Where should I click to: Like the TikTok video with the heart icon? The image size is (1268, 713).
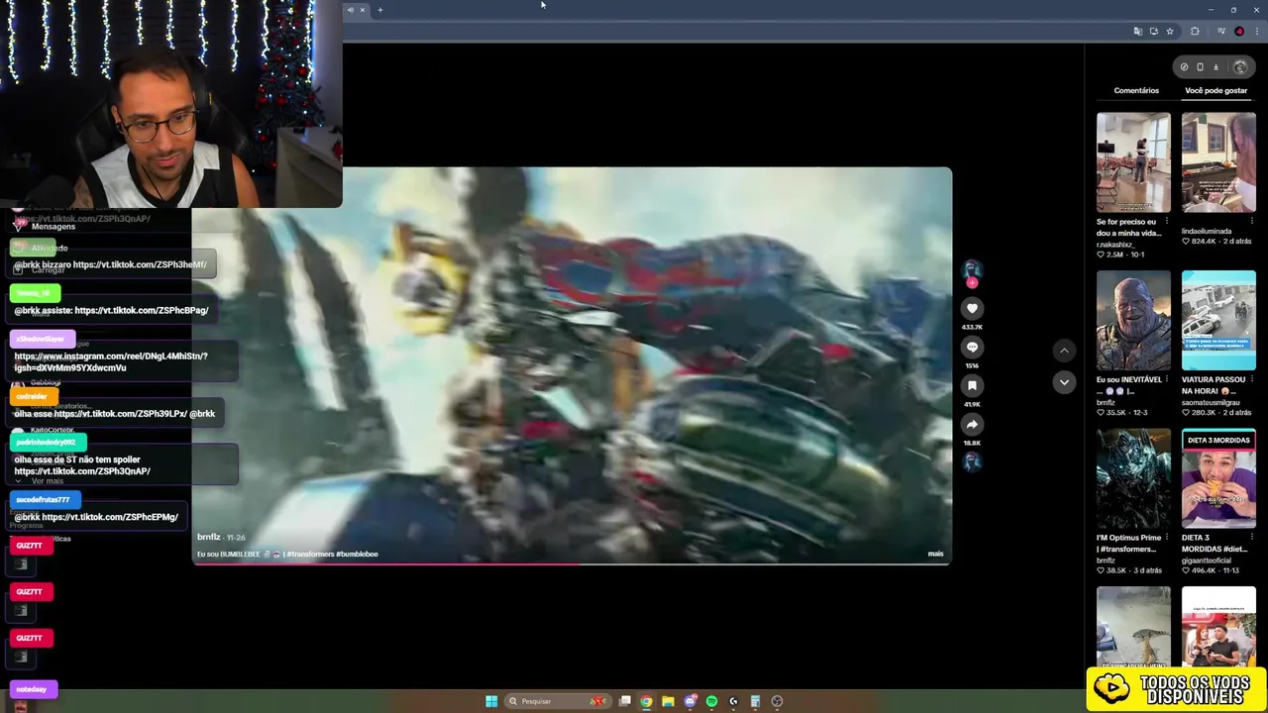(x=972, y=308)
